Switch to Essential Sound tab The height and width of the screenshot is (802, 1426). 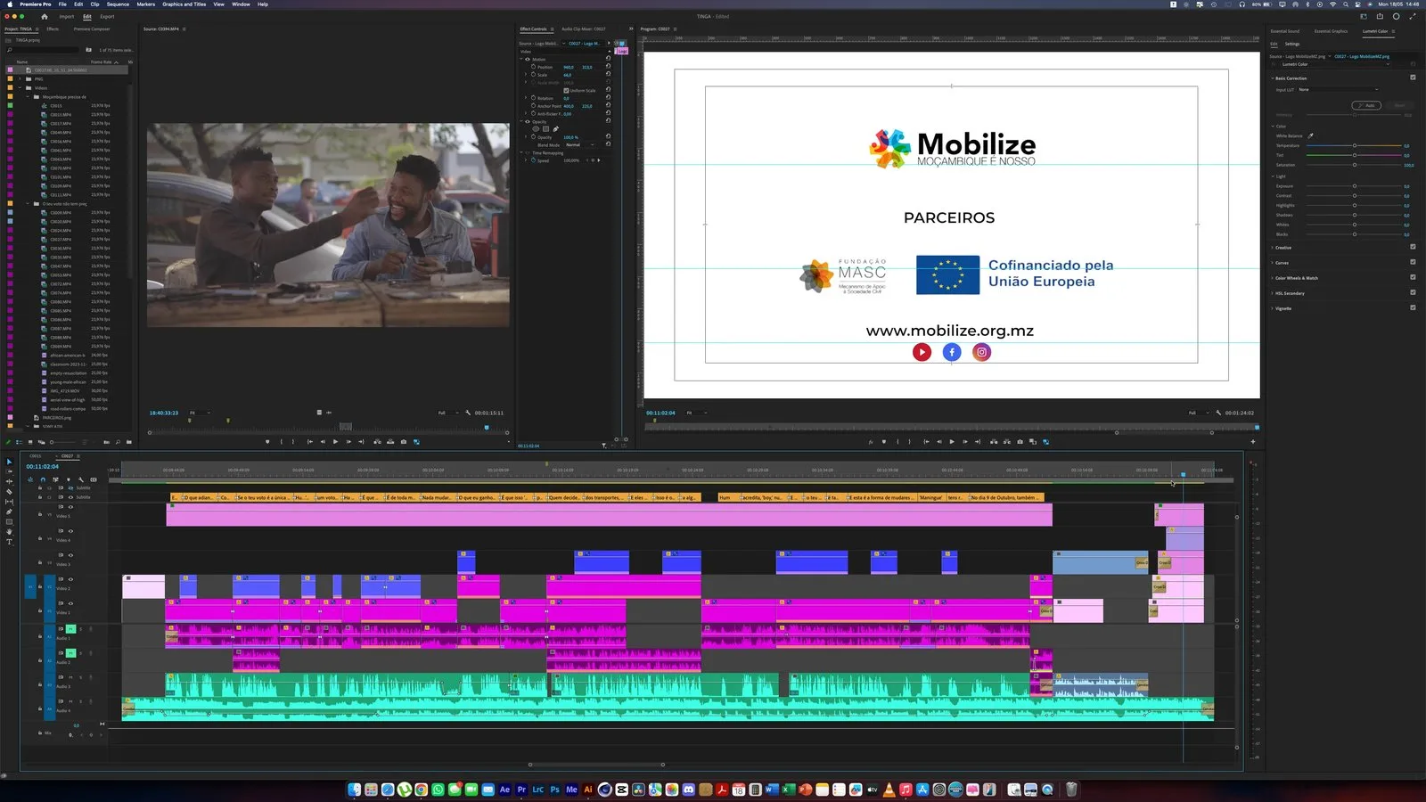pyautogui.click(x=1284, y=31)
